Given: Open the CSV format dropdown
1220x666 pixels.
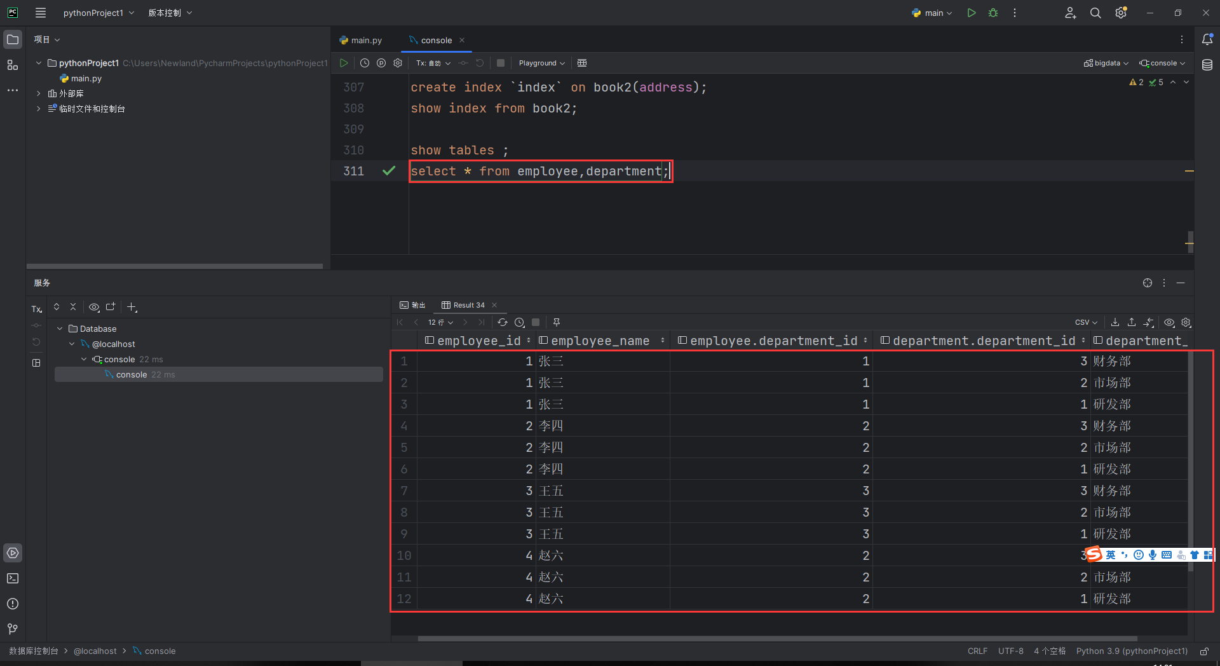Looking at the screenshot, I should [1086, 322].
